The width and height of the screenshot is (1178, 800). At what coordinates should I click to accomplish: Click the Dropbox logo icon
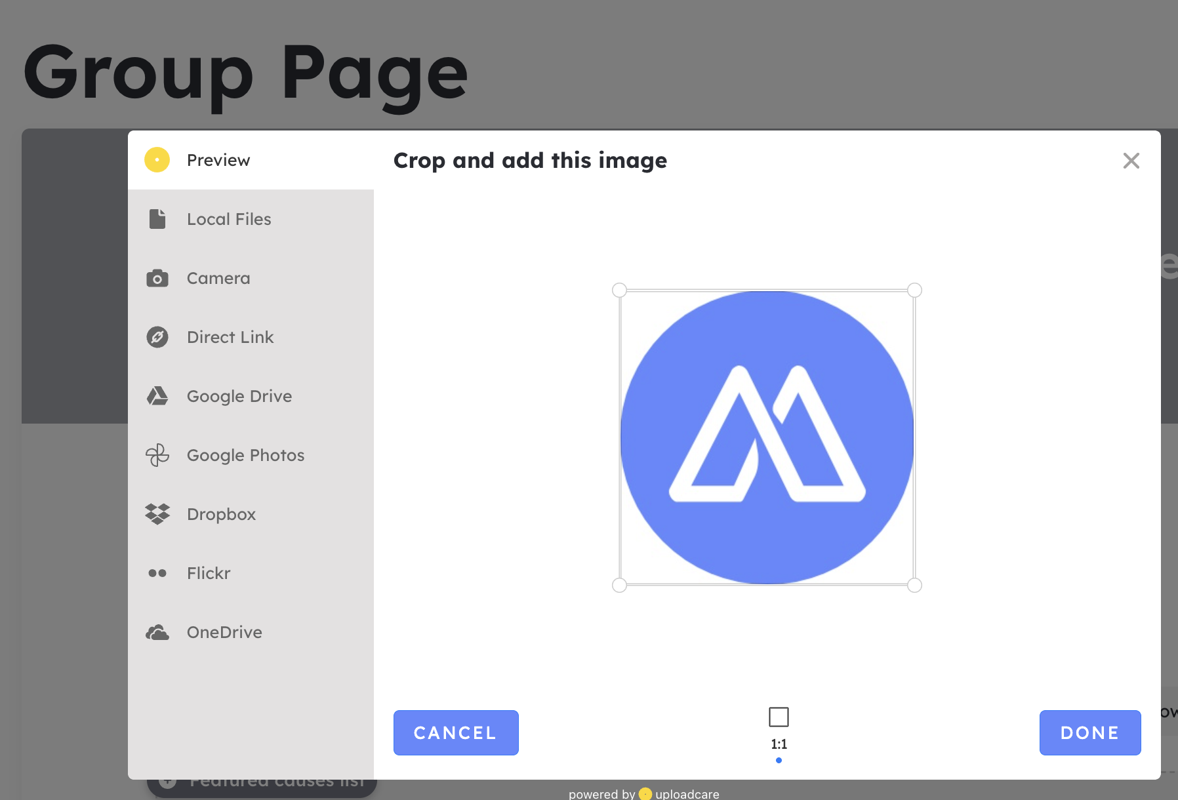tap(157, 514)
